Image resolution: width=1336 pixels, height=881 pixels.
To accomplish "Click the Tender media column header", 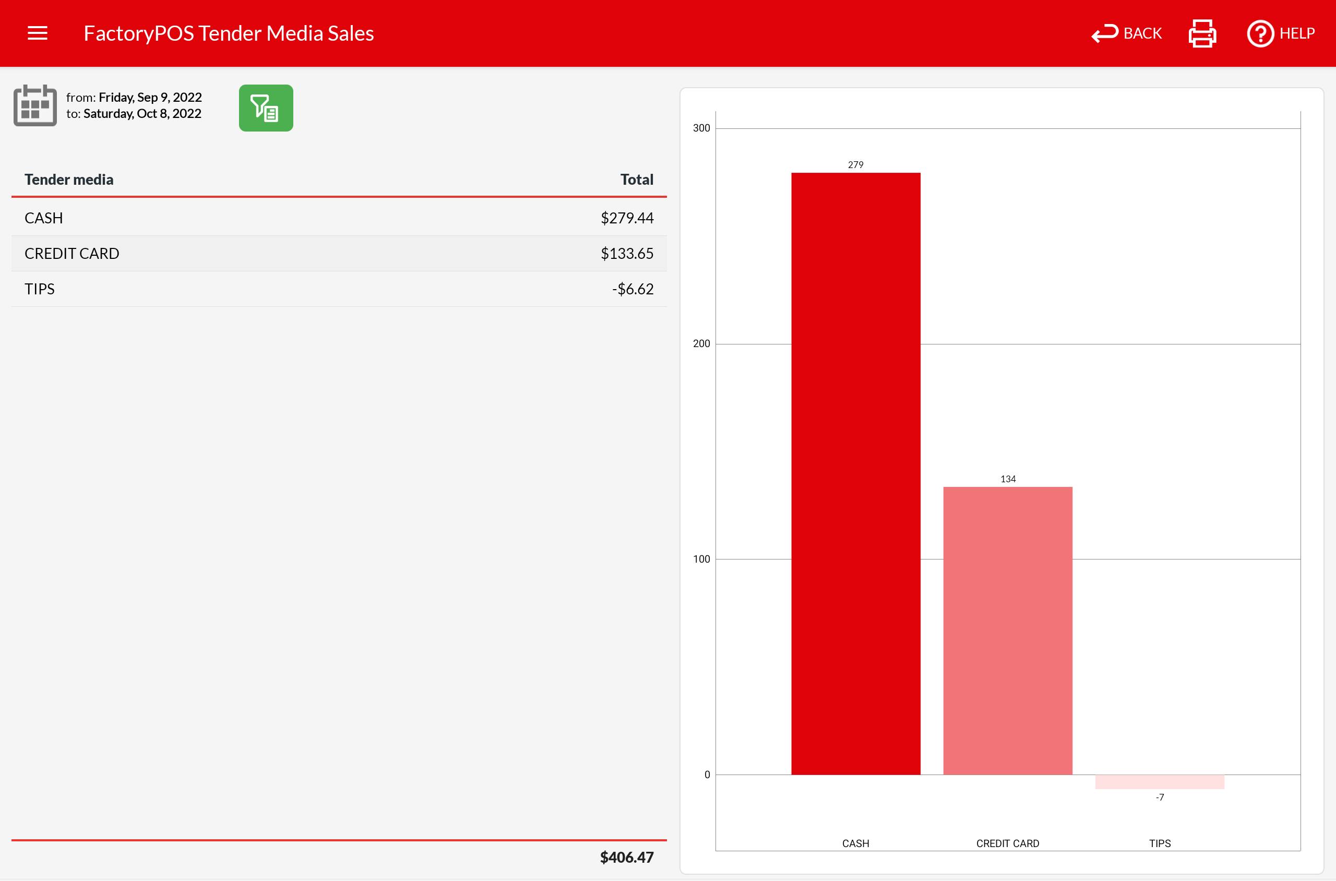I will coord(68,180).
